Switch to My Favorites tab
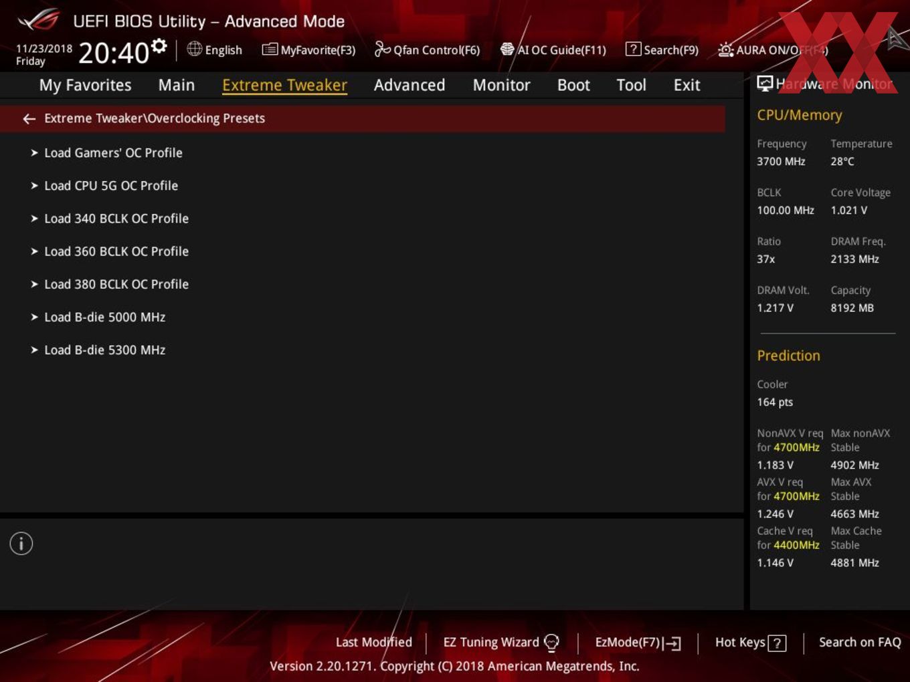 tap(85, 85)
